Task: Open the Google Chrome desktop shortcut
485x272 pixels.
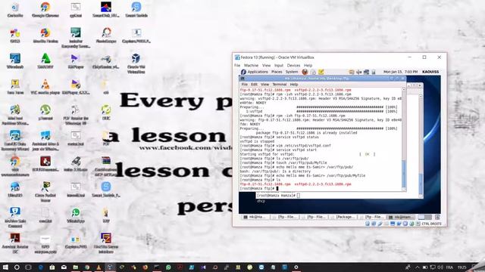Action: tap(45, 10)
